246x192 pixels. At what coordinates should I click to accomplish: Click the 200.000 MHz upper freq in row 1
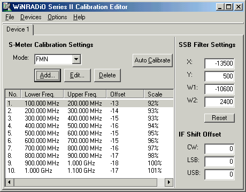pos(84,103)
